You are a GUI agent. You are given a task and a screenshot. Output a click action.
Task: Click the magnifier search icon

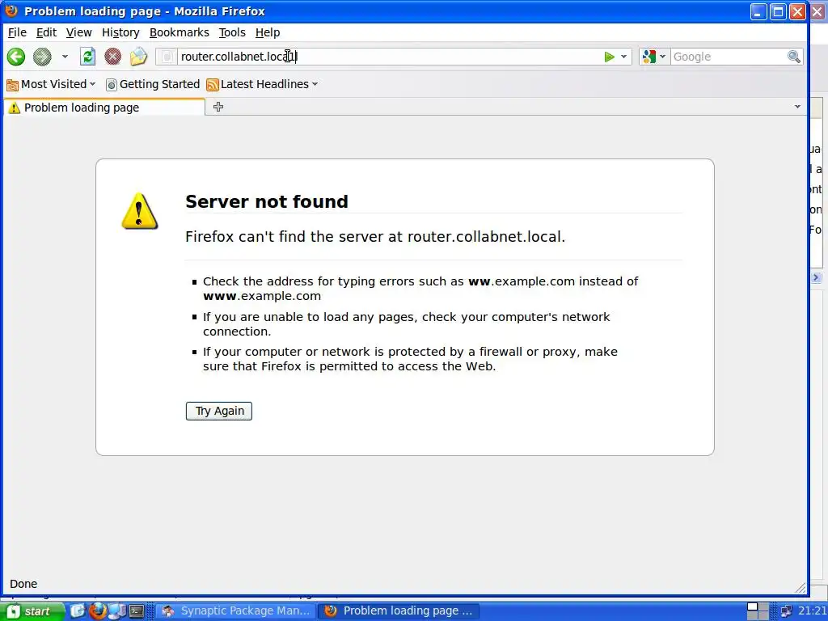(794, 57)
